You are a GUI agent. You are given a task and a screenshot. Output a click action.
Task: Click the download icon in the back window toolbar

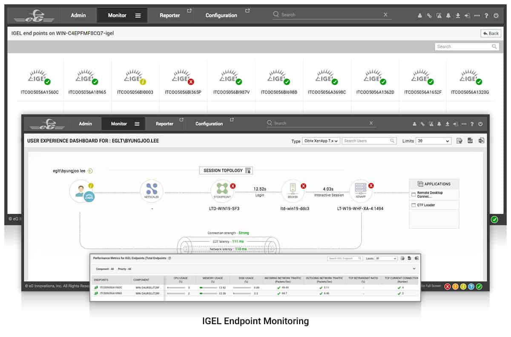(458, 15)
